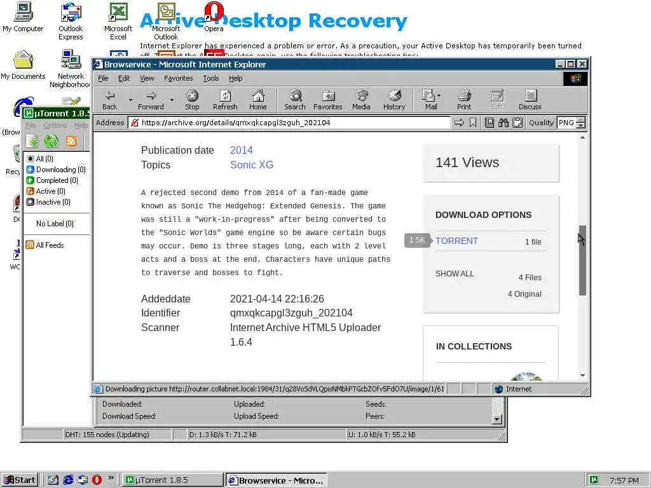Open Outlook Express desktop icon
The image size is (651, 488).
71,22
